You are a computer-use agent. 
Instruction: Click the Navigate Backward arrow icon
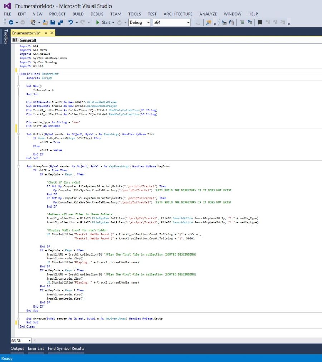[x=10, y=23]
